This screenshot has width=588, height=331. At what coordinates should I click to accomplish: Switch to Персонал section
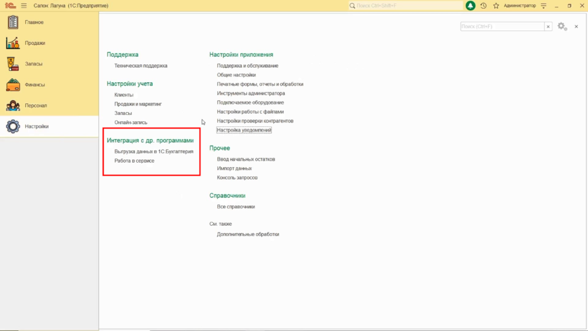click(49, 106)
